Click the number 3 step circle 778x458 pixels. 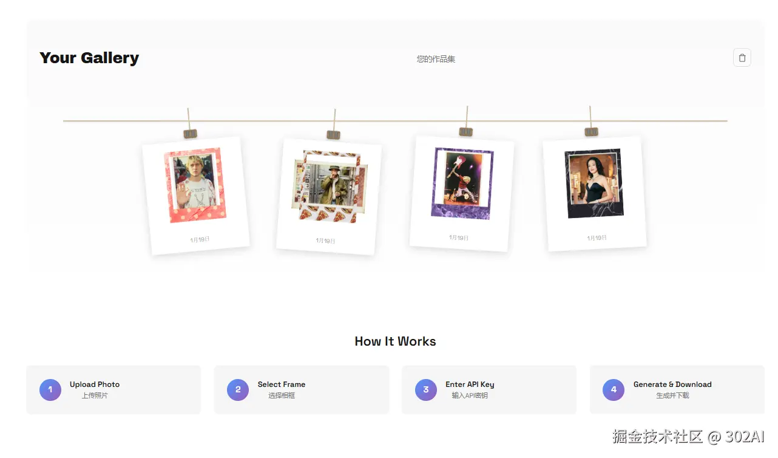pos(426,390)
